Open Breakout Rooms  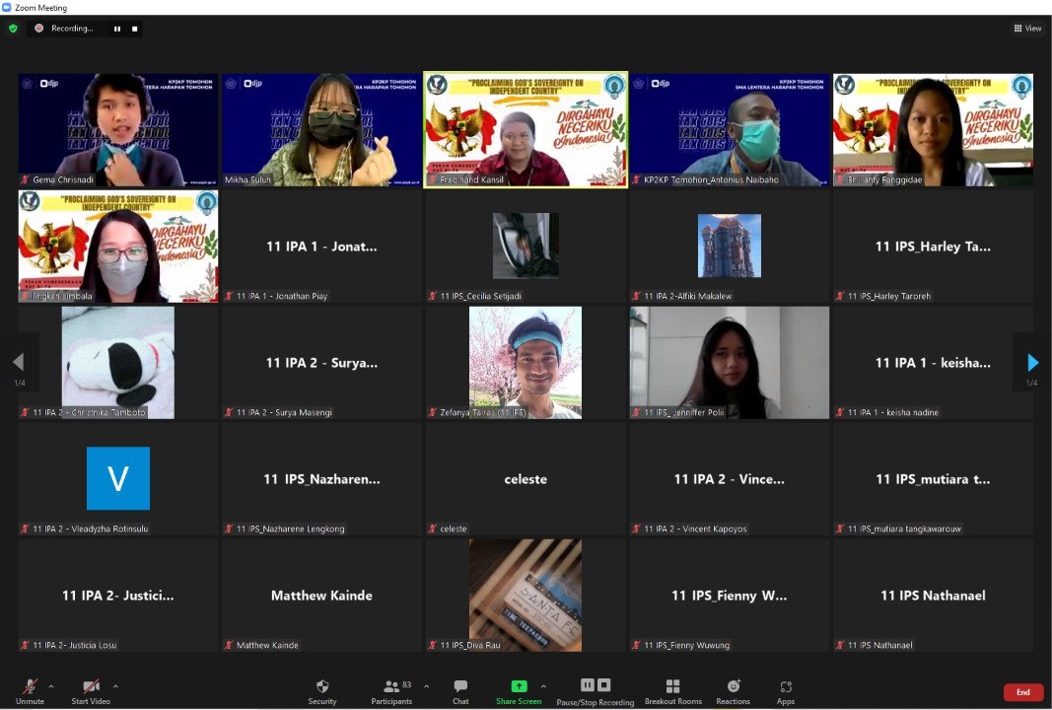click(x=672, y=691)
